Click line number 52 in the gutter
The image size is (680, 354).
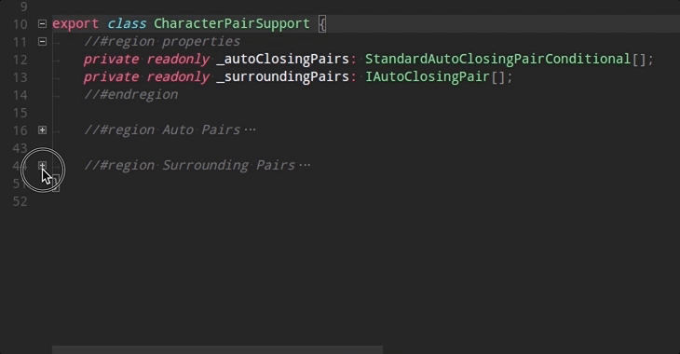point(20,201)
